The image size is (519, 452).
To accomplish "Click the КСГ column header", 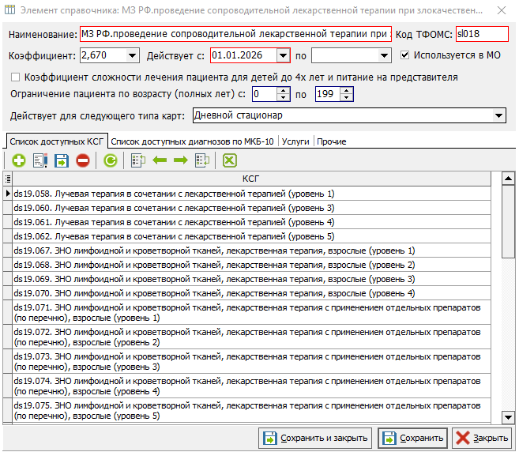I will pyautogui.click(x=251, y=179).
